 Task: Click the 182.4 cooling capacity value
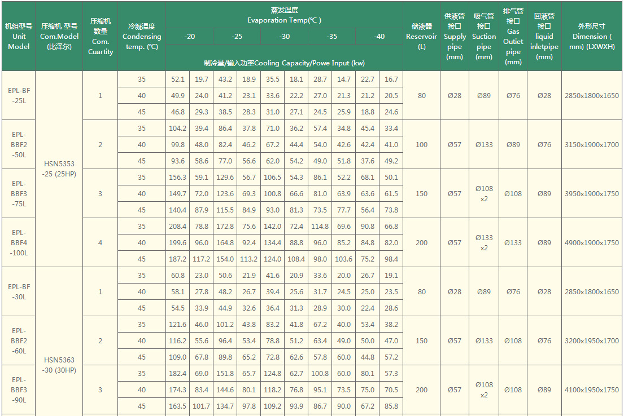[x=177, y=374]
